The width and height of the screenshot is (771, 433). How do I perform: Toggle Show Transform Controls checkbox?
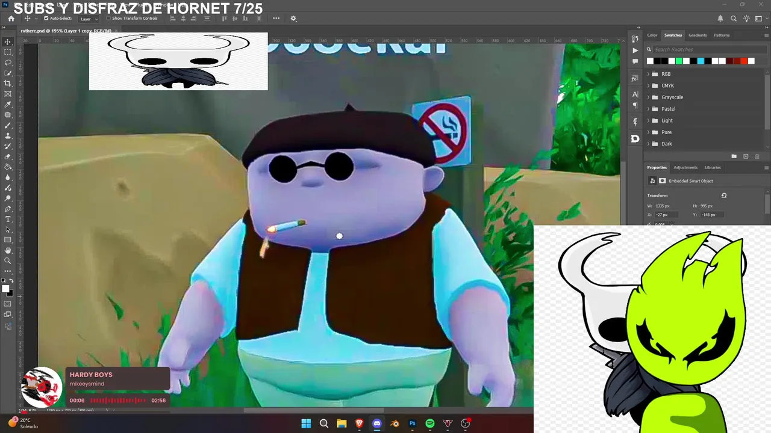pyautogui.click(x=108, y=19)
